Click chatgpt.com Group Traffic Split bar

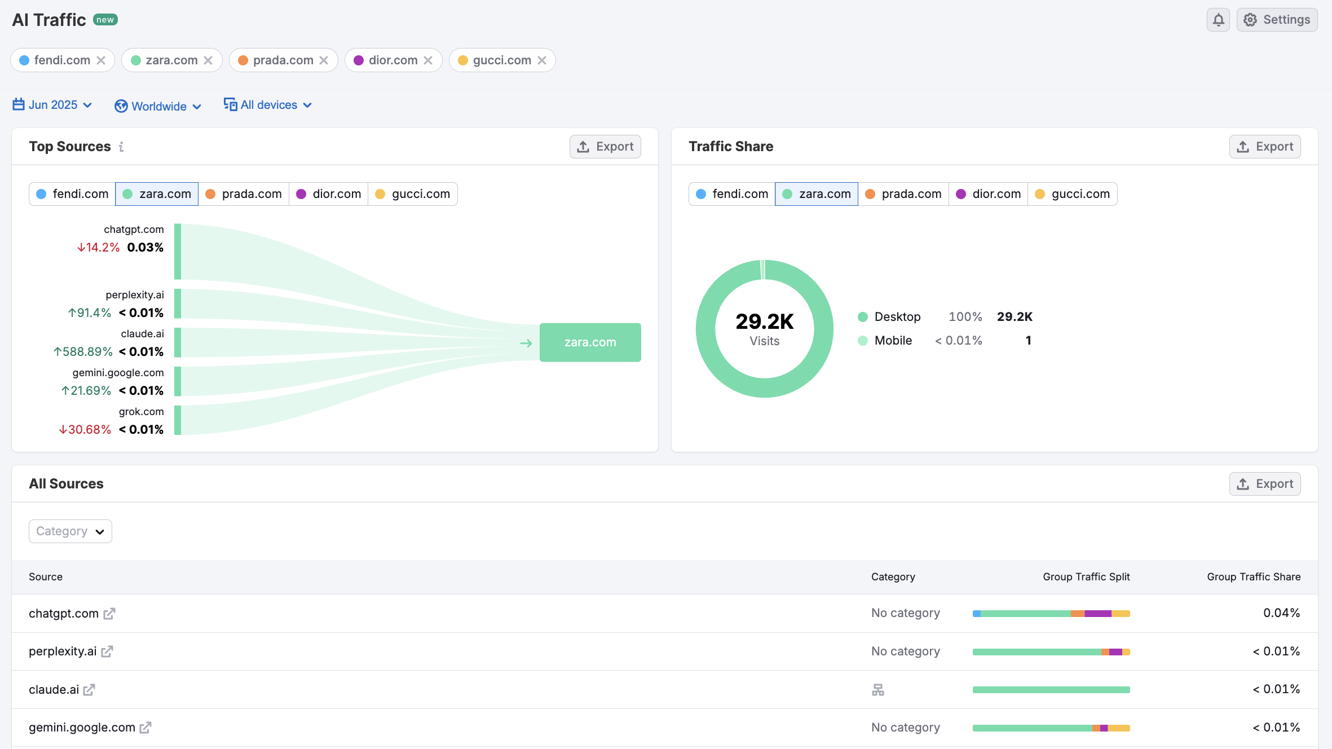(1051, 614)
